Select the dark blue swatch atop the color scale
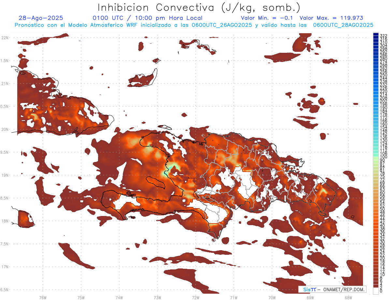391x302 pixels. (x=376, y=34)
